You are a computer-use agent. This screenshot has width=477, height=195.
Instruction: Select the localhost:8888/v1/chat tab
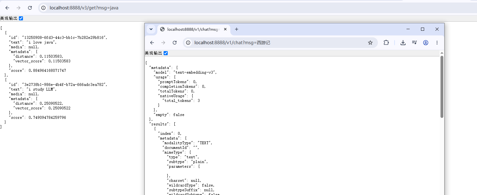[x=194, y=29]
